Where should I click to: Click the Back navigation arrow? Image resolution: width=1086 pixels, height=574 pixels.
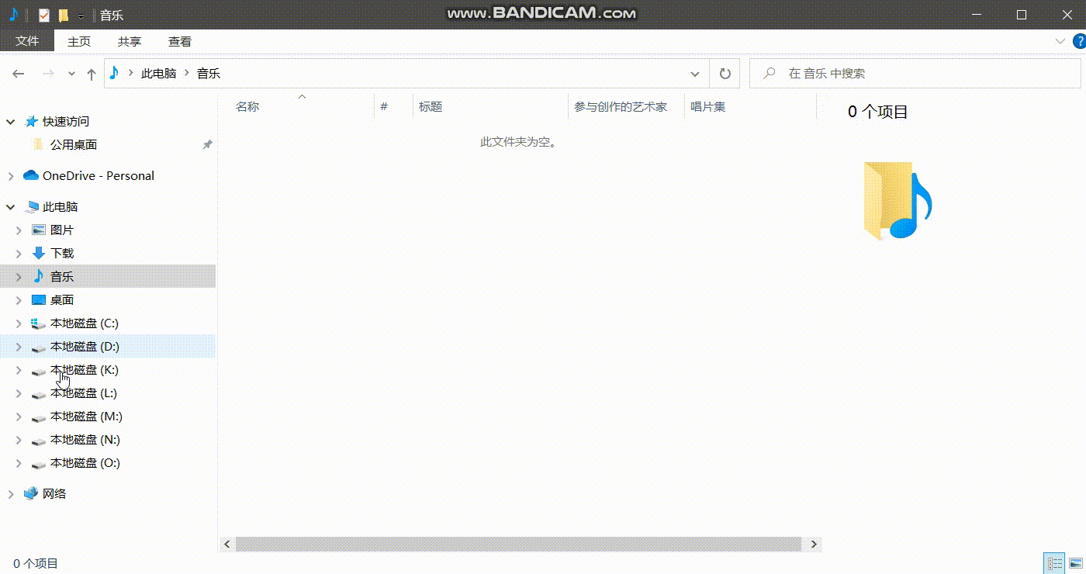pos(19,74)
